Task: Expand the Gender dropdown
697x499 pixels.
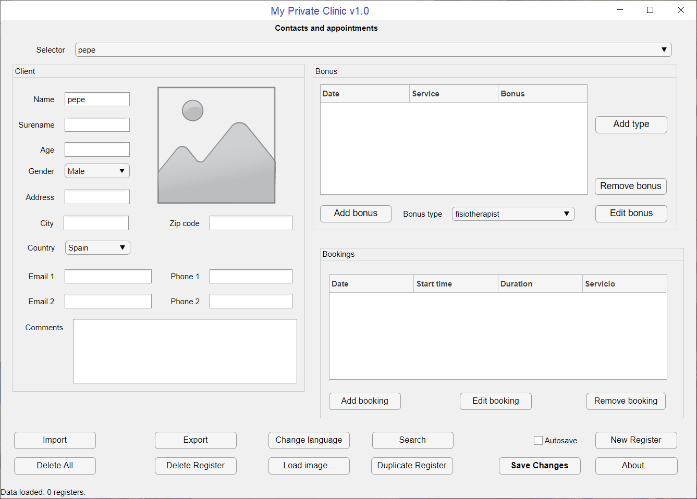Action: 97,171
